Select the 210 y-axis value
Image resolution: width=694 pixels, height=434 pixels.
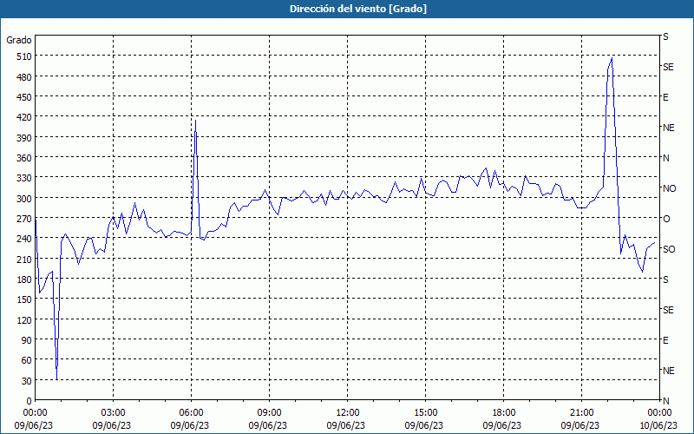tap(23, 260)
